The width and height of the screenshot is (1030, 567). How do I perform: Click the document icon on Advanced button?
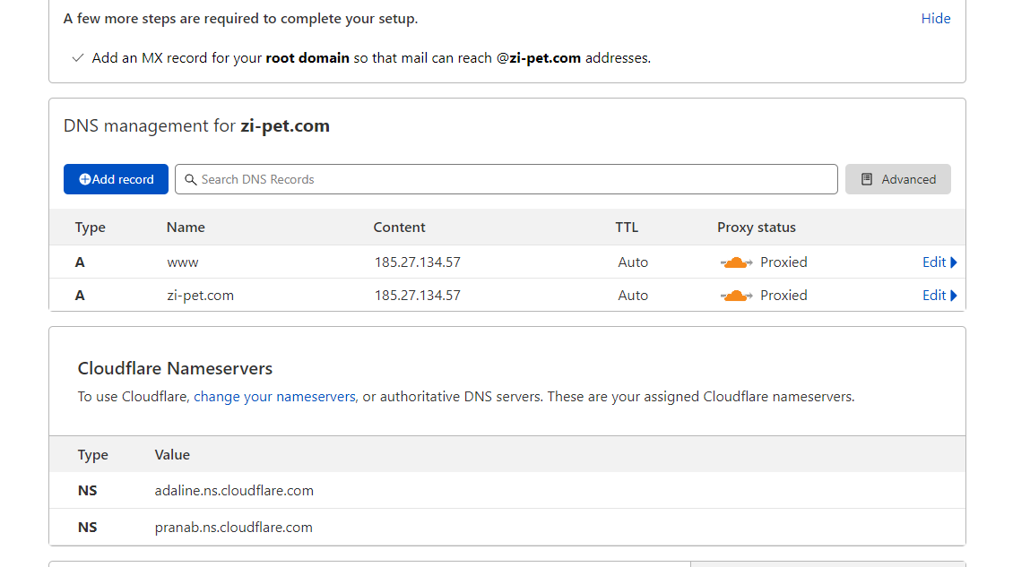click(867, 179)
